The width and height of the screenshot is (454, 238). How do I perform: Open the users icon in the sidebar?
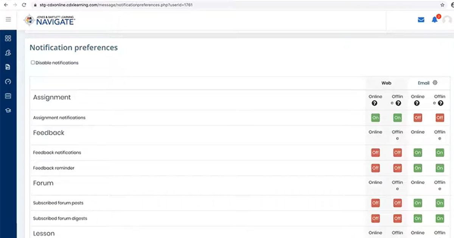pos(8,53)
